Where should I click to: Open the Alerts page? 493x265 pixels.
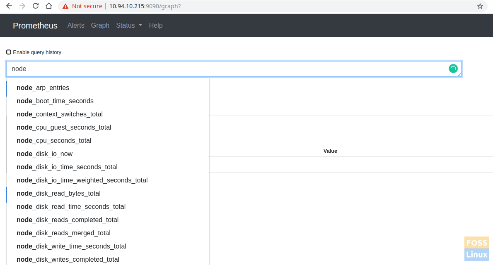coord(76,25)
